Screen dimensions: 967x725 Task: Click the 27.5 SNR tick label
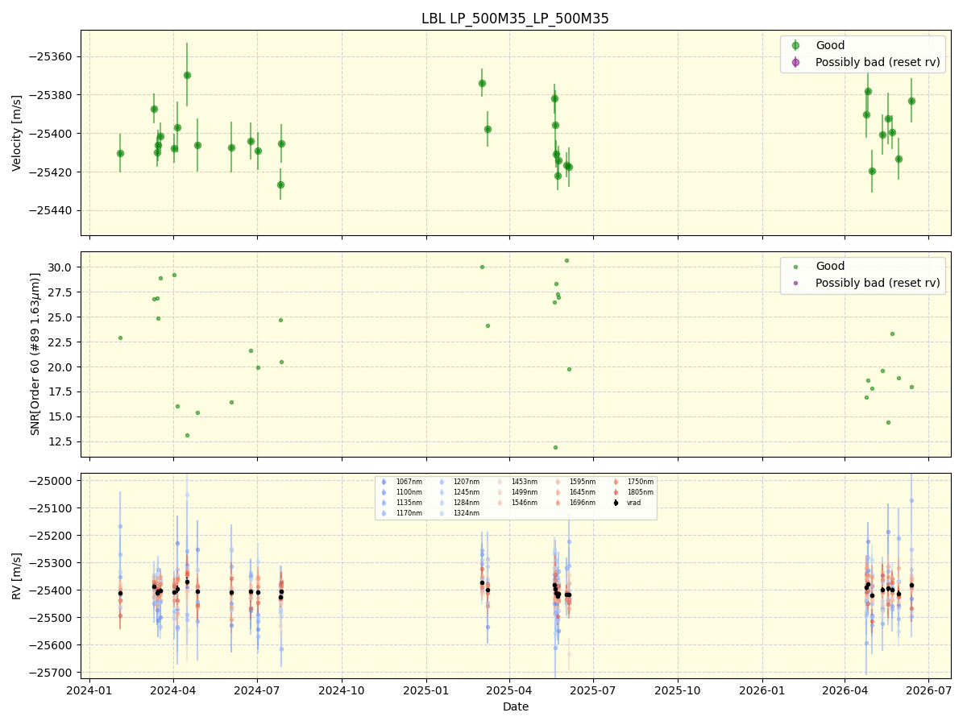[x=62, y=292]
